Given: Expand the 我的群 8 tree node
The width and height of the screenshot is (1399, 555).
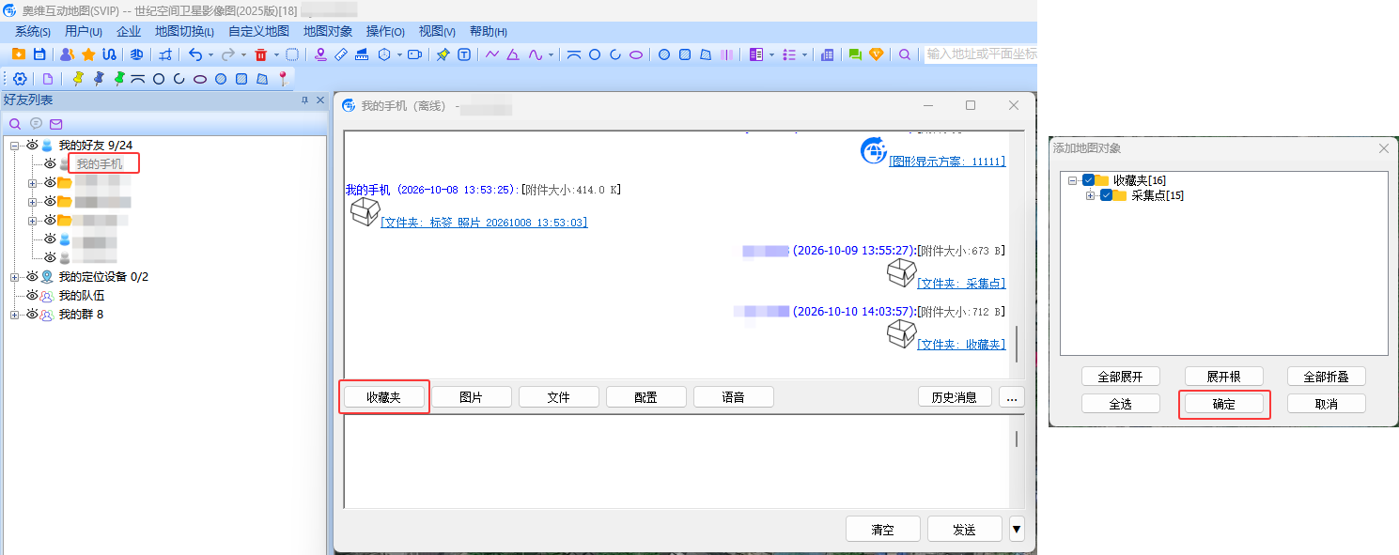Looking at the screenshot, I should tap(14, 315).
